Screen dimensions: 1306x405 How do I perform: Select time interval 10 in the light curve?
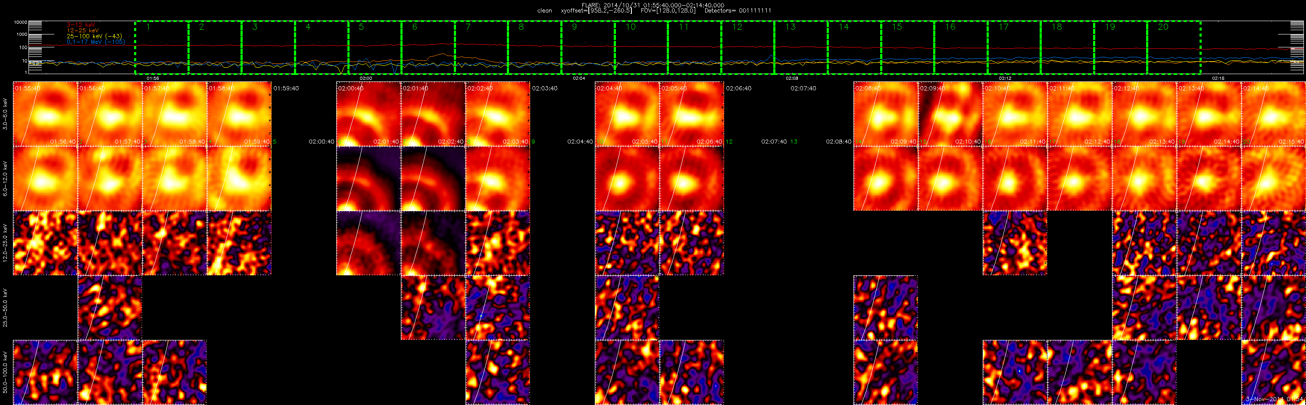(641, 48)
